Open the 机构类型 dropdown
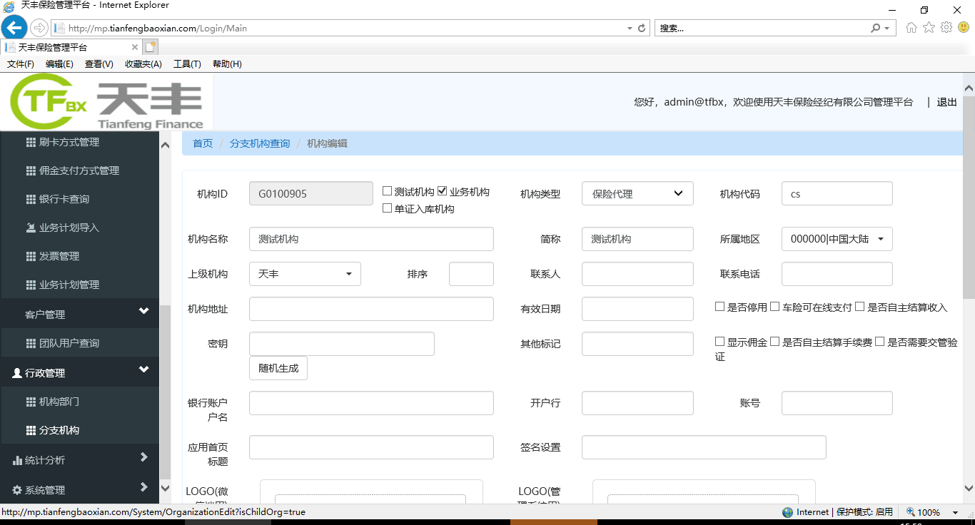The height and width of the screenshot is (525, 975). tap(637, 193)
